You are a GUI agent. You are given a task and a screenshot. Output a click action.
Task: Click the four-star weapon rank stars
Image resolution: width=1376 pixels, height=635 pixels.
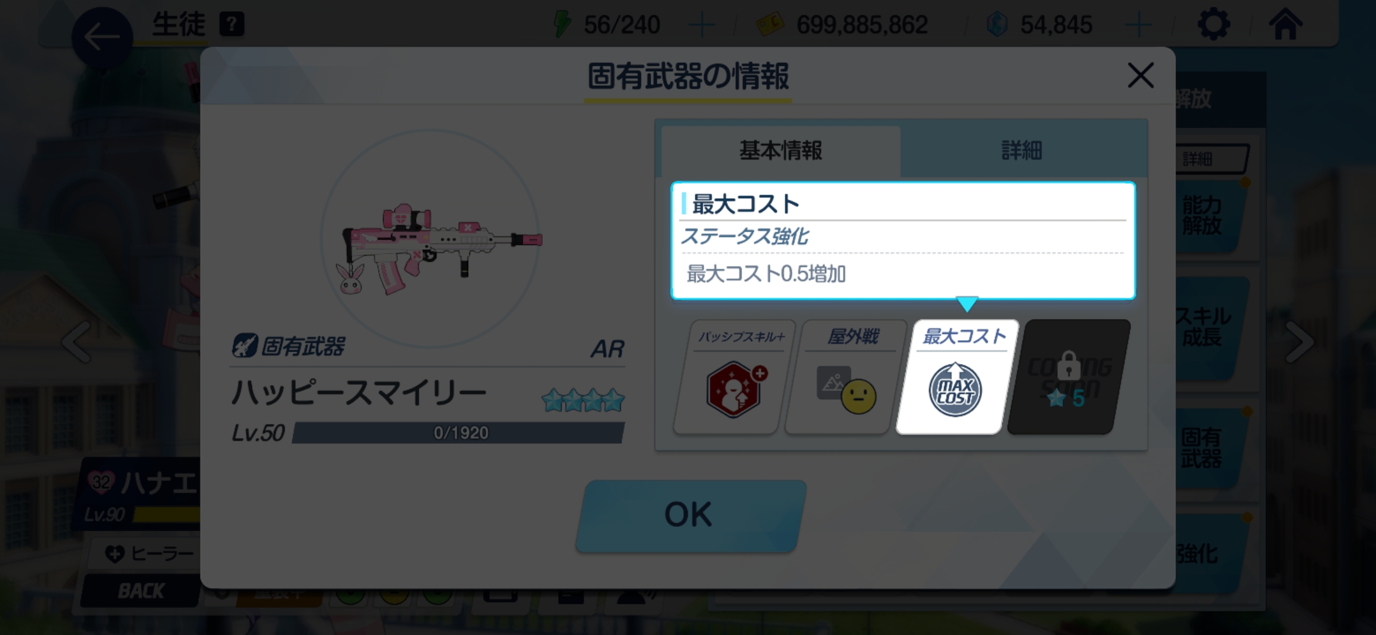[583, 400]
